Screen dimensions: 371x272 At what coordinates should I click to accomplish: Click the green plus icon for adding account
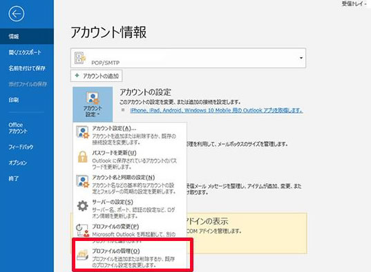point(77,76)
